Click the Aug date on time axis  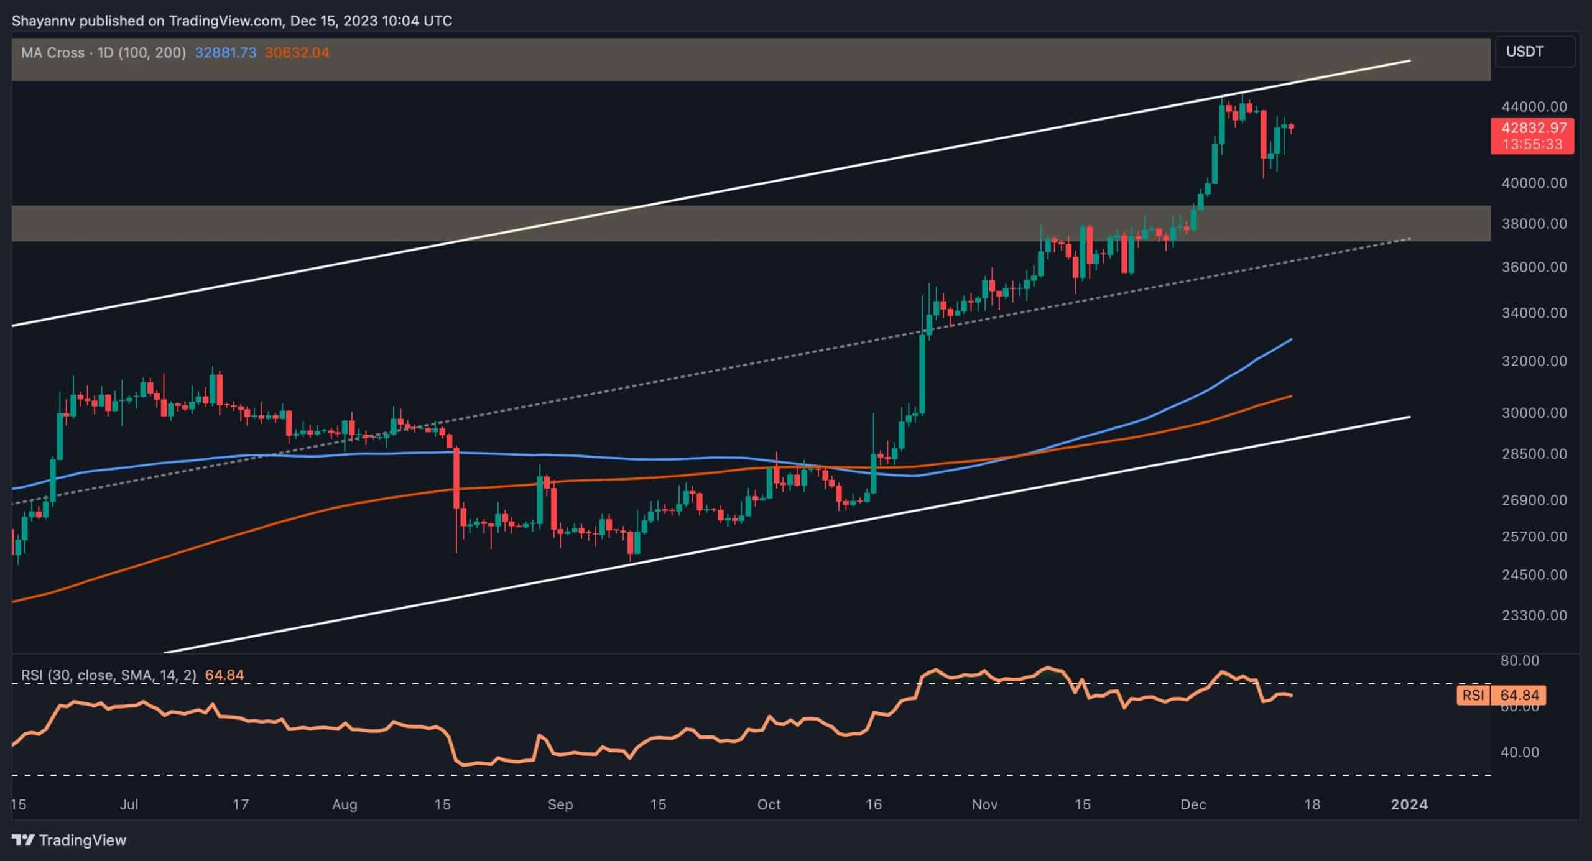[345, 804]
